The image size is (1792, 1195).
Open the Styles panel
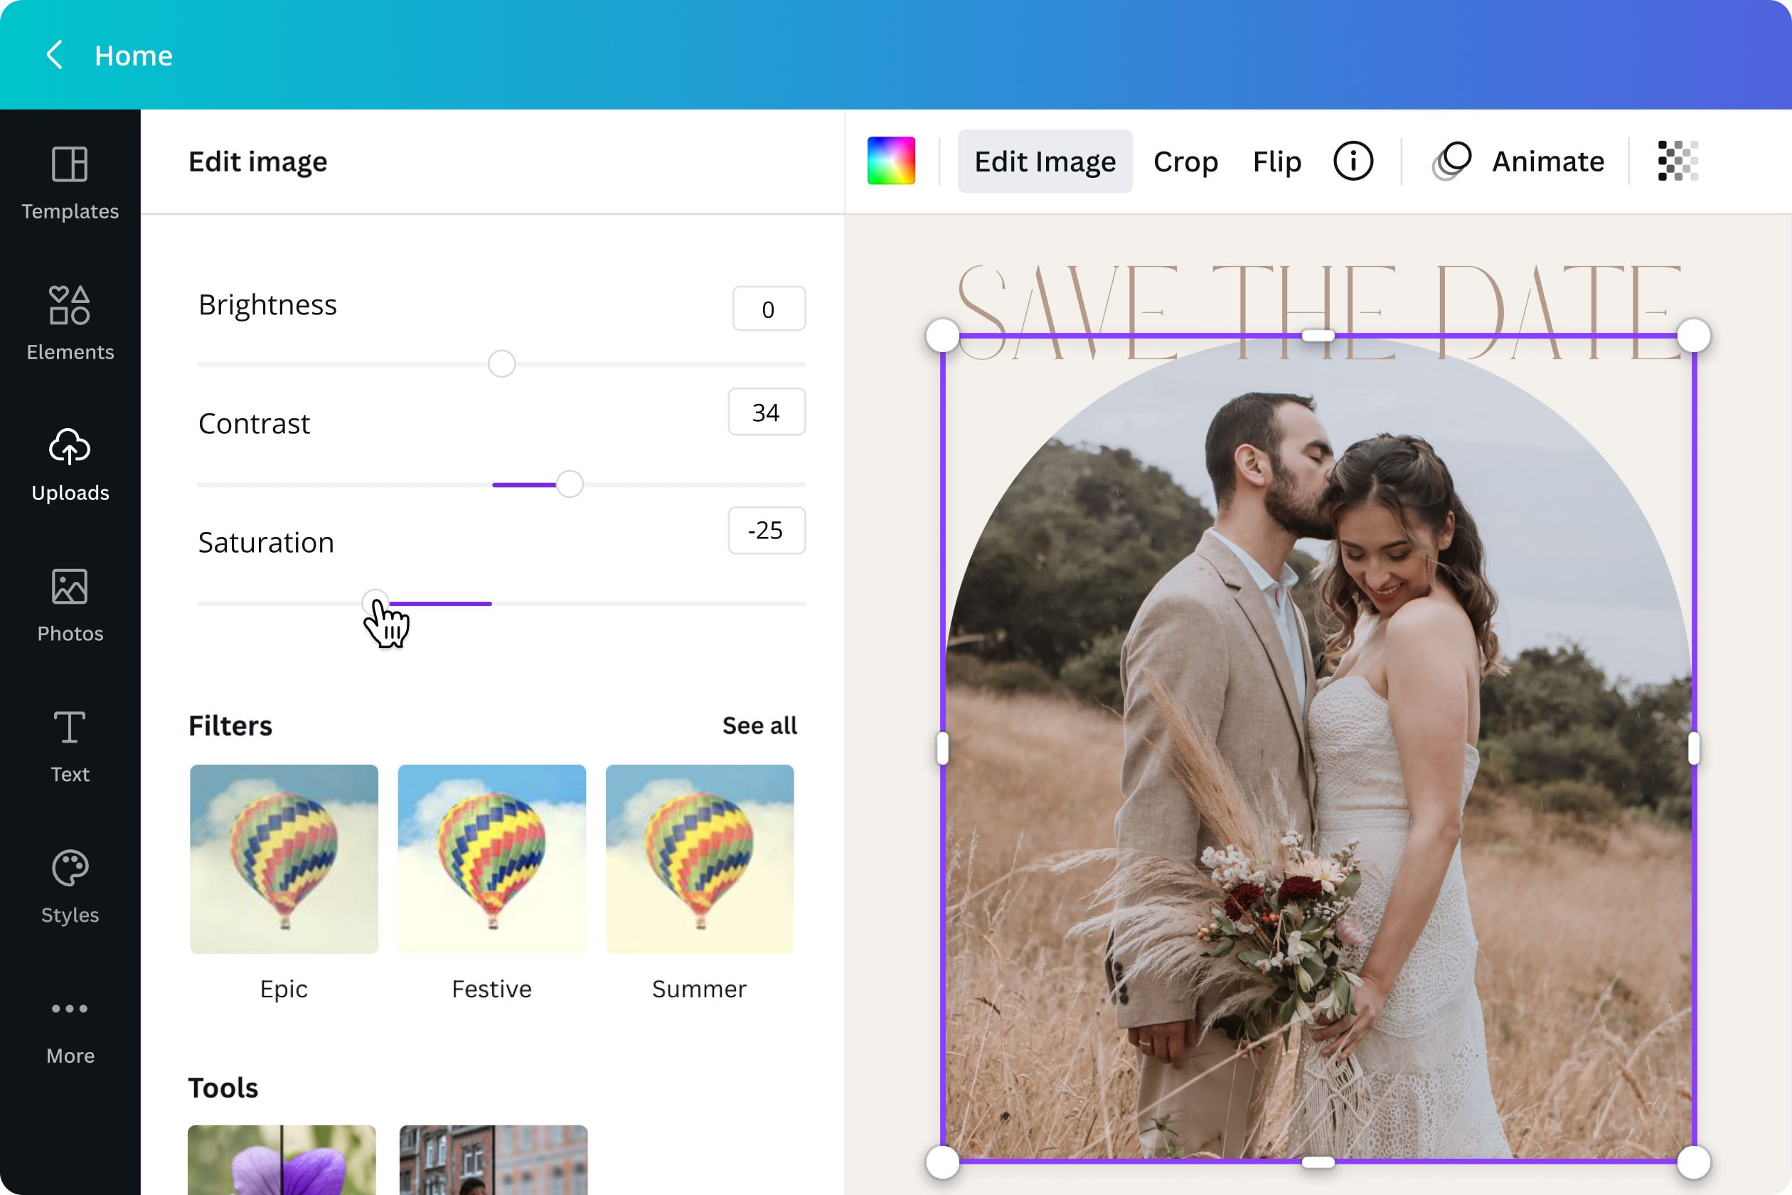pos(70,886)
